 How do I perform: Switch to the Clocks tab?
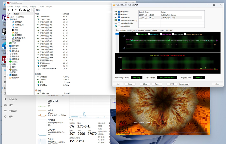point(154,30)
